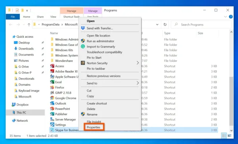
Task: Expand the ribbon chevron near Help
Action: 225,17
